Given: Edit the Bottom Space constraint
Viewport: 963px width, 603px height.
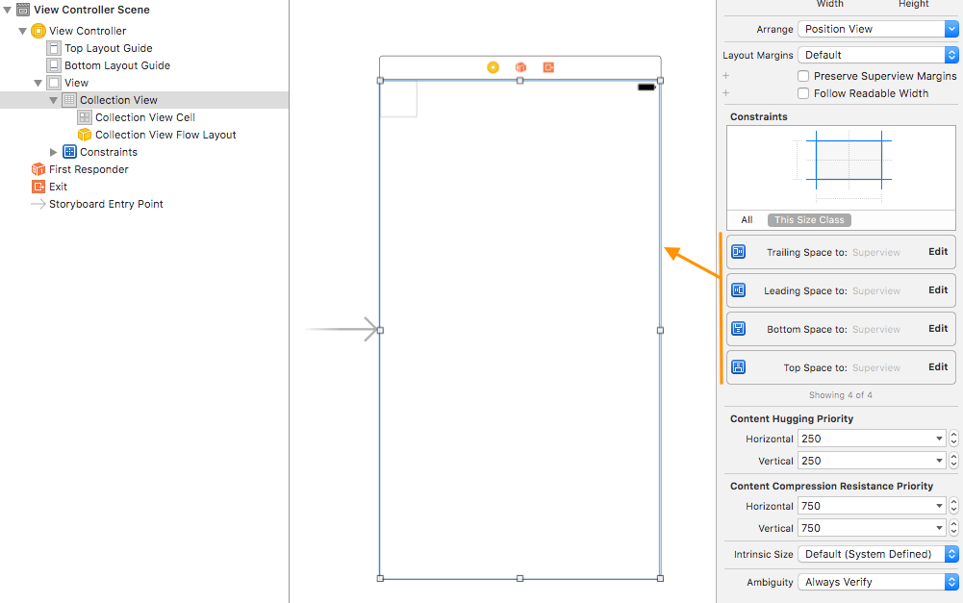Looking at the screenshot, I should click(938, 329).
